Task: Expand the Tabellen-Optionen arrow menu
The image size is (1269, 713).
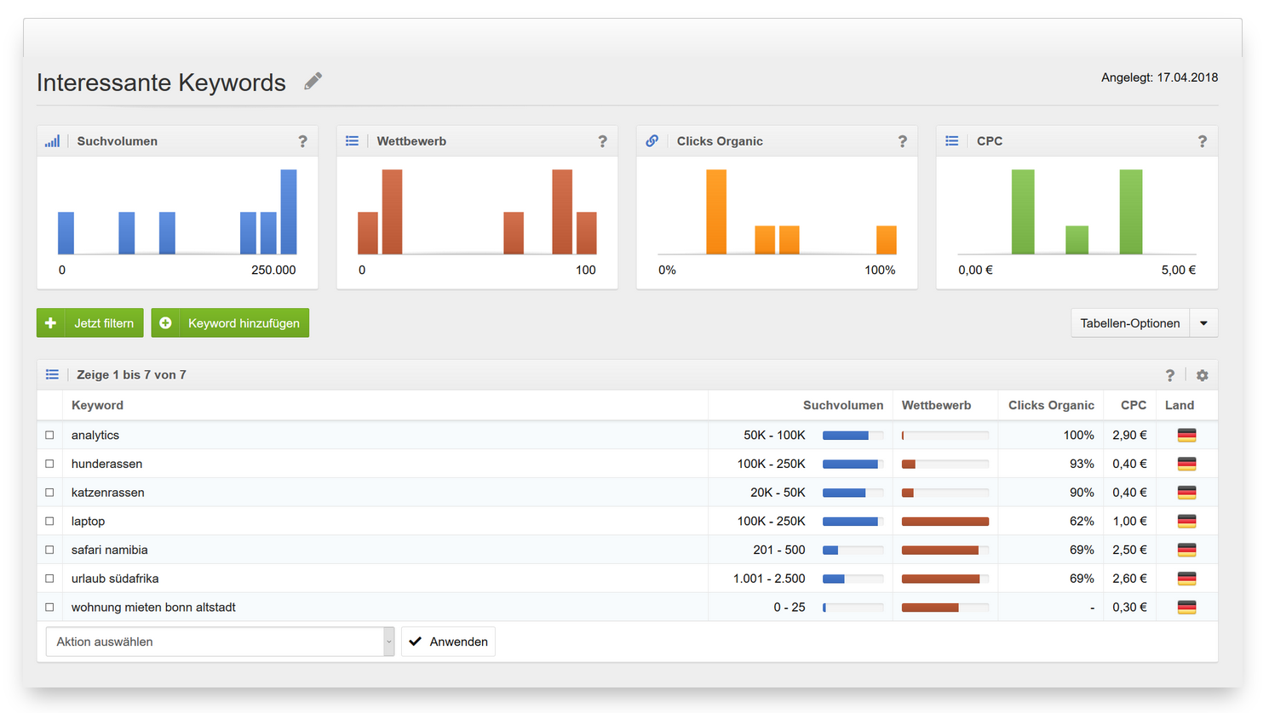Action: coord(1203,323)
